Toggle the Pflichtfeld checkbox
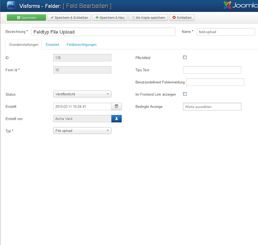Image resolution: width=258 pixels, height=245 pixels. [x=185, y=57]
